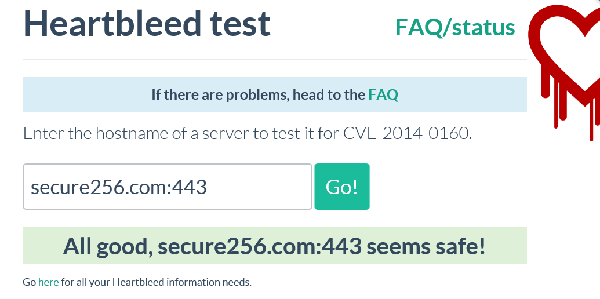Click the 'All good' words in result banner
The width and height of the screenshot is (600, 299).
[106, 247]
